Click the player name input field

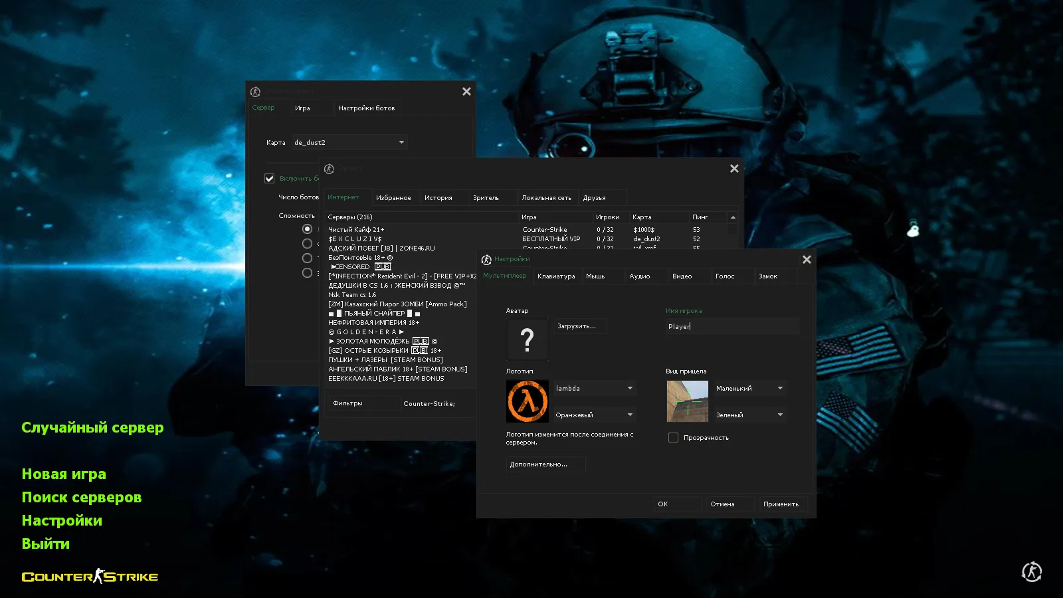pos(731,326)
